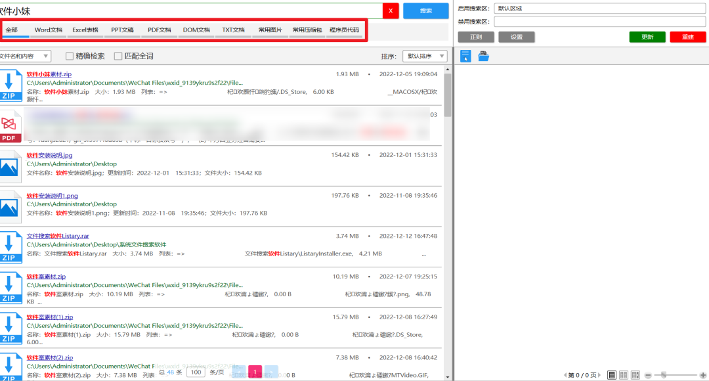The width and height of the screenshot is (709, 381).
Task: Click the zoom out minus icon
Action: [x=648, y=375]
